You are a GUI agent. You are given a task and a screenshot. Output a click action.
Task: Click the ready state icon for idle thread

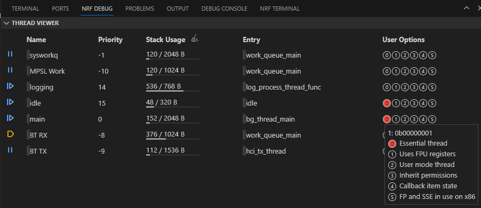11,102
